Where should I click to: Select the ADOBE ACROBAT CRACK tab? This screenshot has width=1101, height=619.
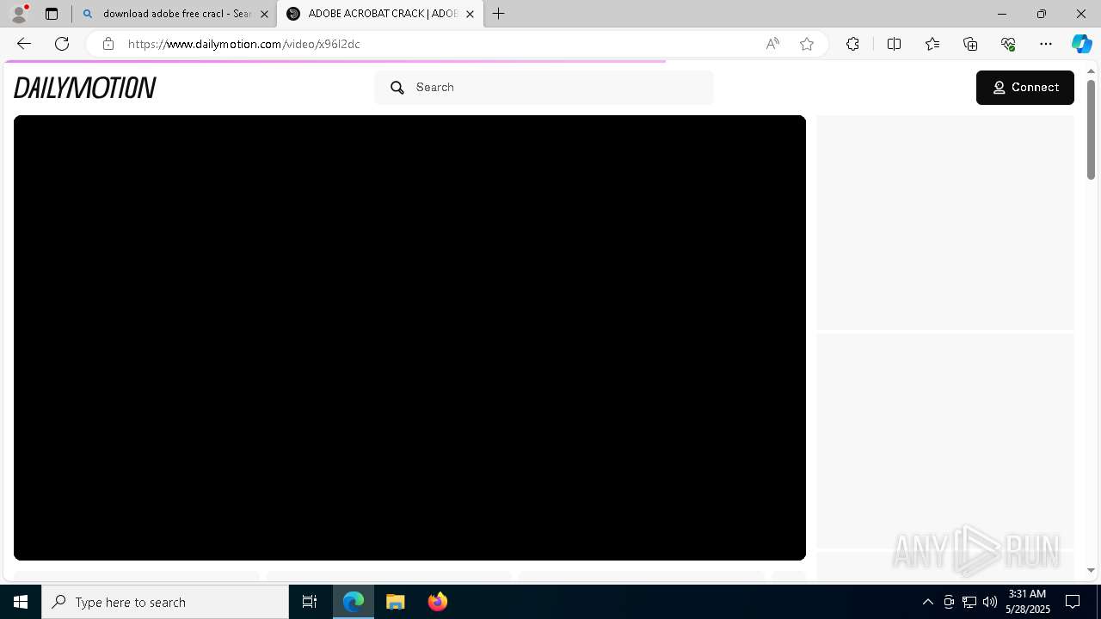coord(380,14)
